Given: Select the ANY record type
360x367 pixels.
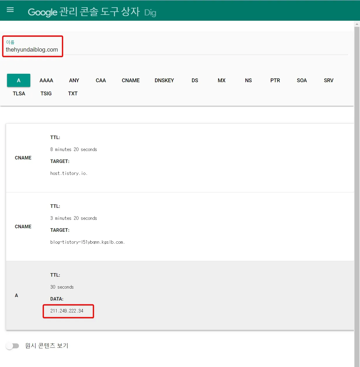Looking at the screenshot, I should [x=74, y=80].
